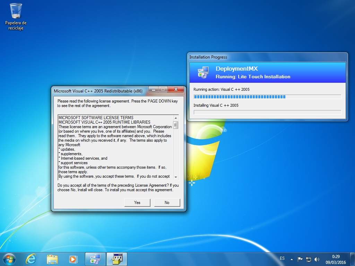The height and width of the screenshot is (266, 355).
Task: Open the ES input language selector
Action: click(282, 258)
